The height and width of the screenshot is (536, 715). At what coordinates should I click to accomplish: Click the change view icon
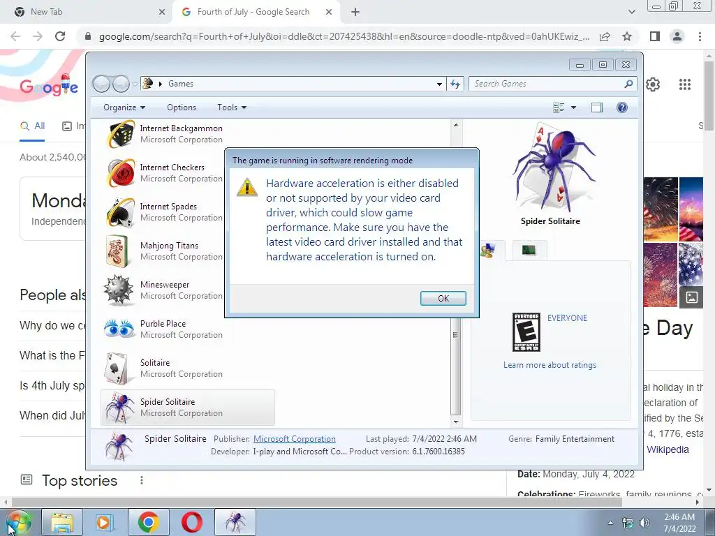pyautogui.click(x=559, y=107)
